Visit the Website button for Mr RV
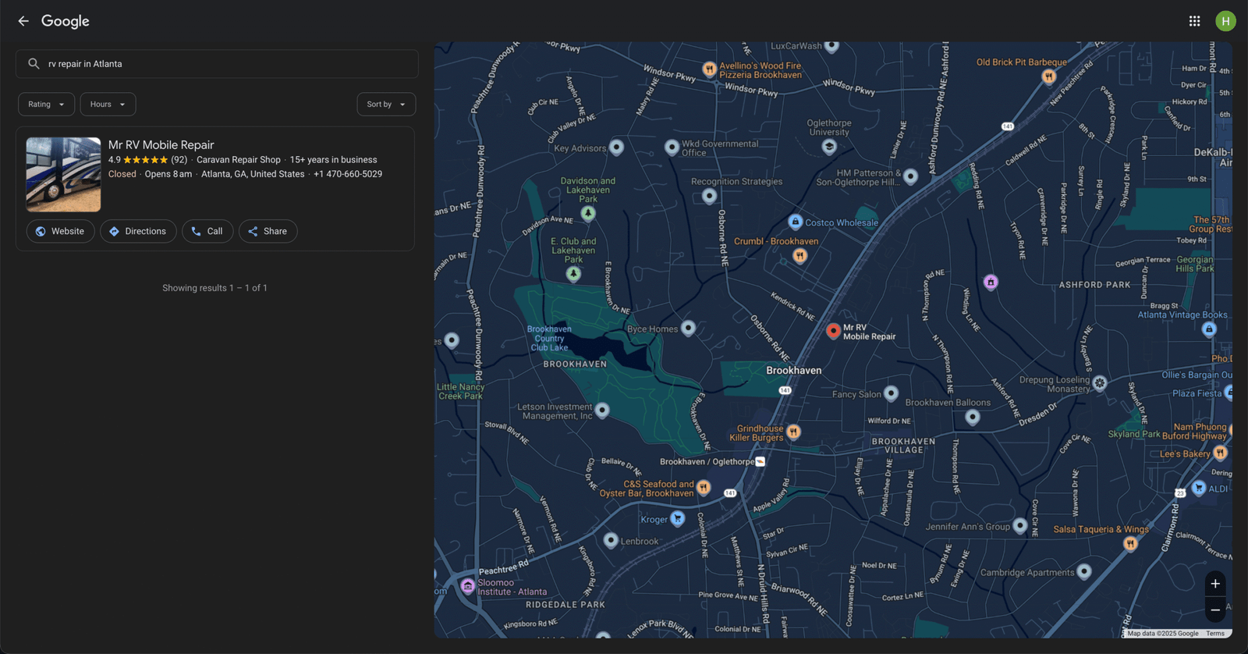The height and width of the screenshot is (654, 1248). tap(60, 231)
